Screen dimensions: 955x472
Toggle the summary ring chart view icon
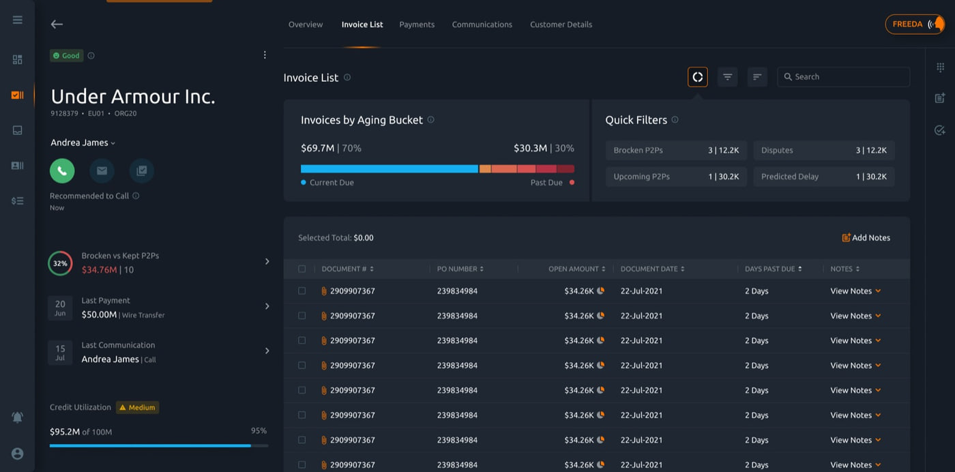[698, 77]
